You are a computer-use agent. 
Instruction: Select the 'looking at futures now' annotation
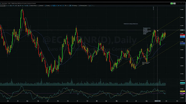[131, 24]
